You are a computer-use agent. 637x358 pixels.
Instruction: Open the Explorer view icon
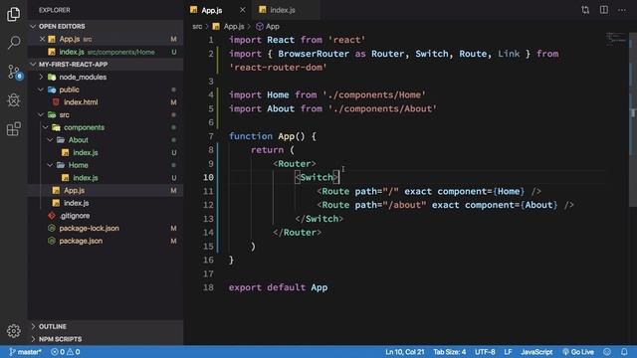click(x=13, y=14)
